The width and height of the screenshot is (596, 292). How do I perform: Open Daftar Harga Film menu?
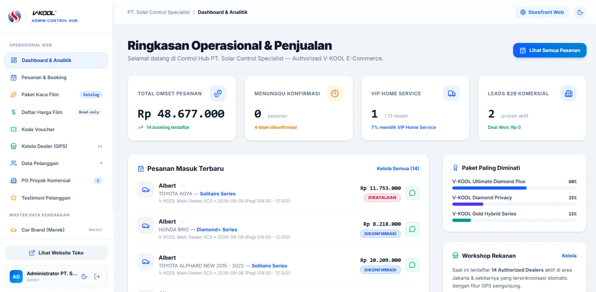click(x=56, y=112)
